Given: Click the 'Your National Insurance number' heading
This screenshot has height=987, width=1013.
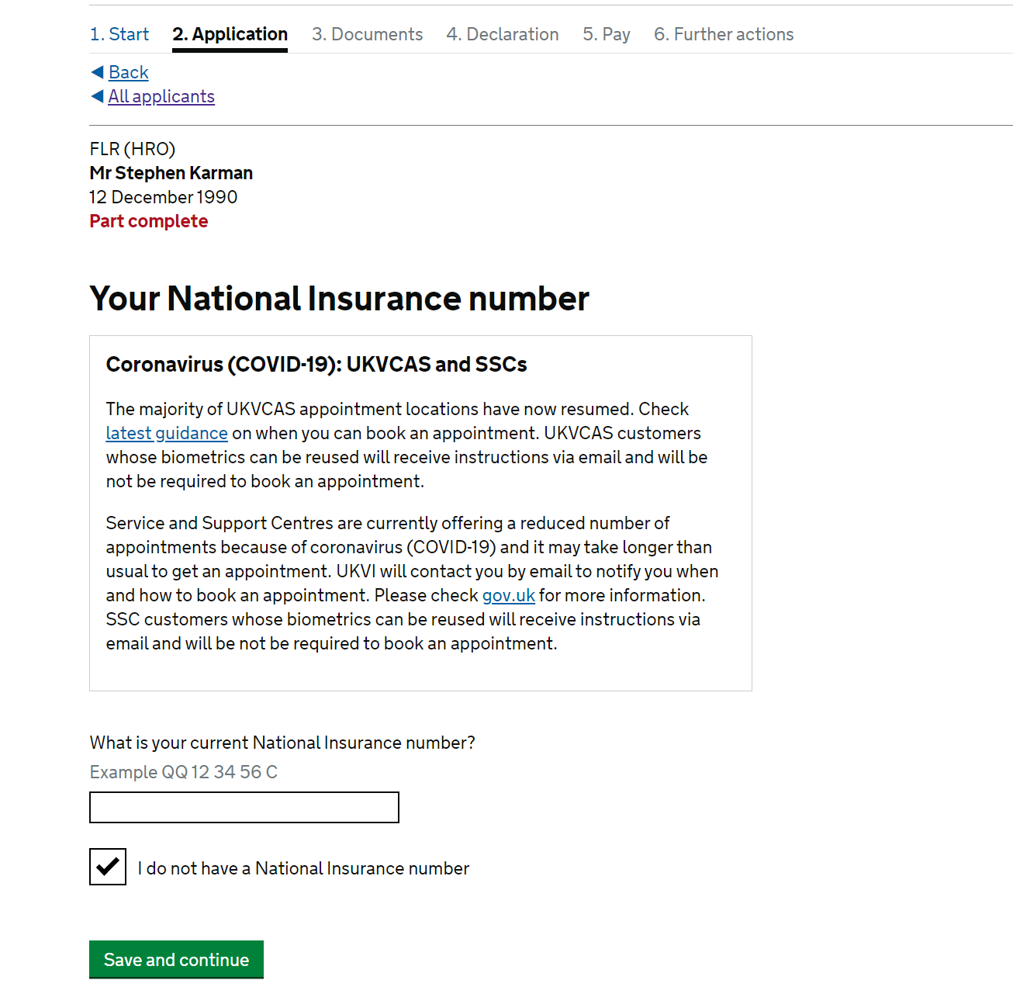Looking at the screenshot, I should click(x=340, y=299).
